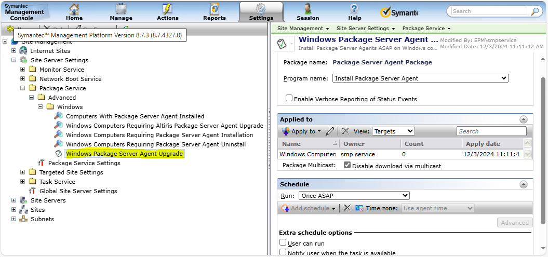Open the Help question mark icon
Screen dimensions: 548x257
[354, 9]
